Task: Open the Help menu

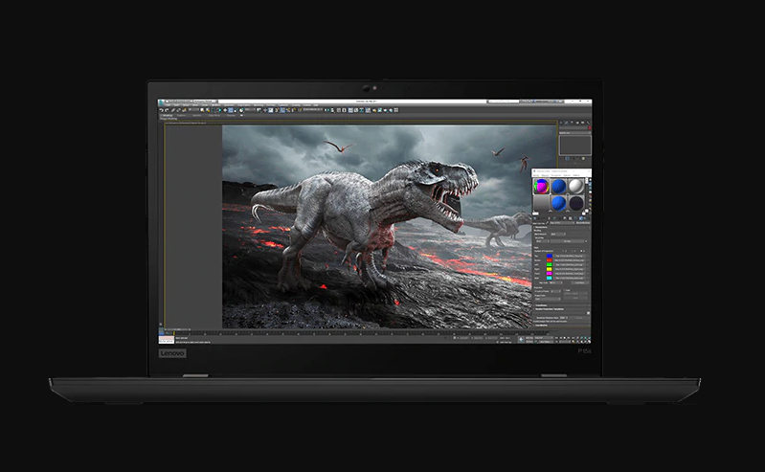Action: coord(316,105)
